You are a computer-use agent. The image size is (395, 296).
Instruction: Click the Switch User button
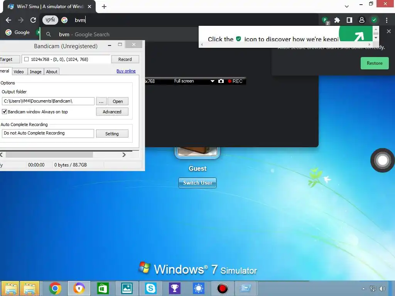(197, 183)
